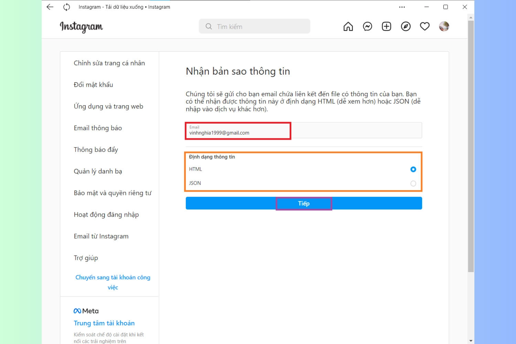
Task: Open Chỉnh sửa trang cá nhân
Action: point(109,63)
